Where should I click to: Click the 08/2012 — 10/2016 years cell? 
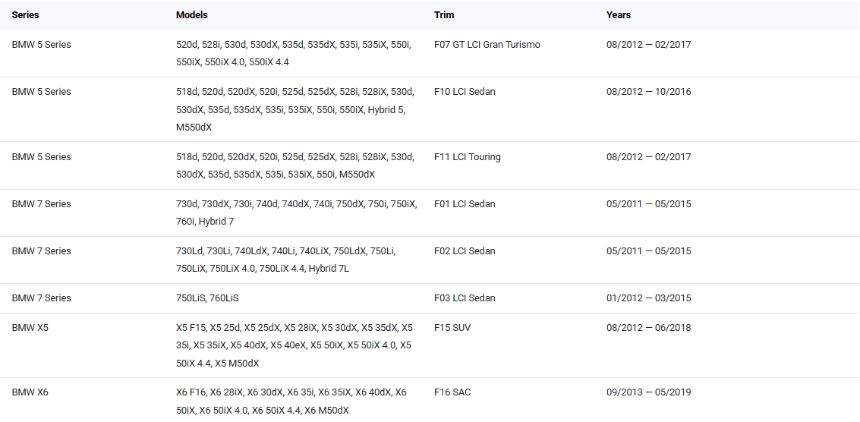(648, 91)
